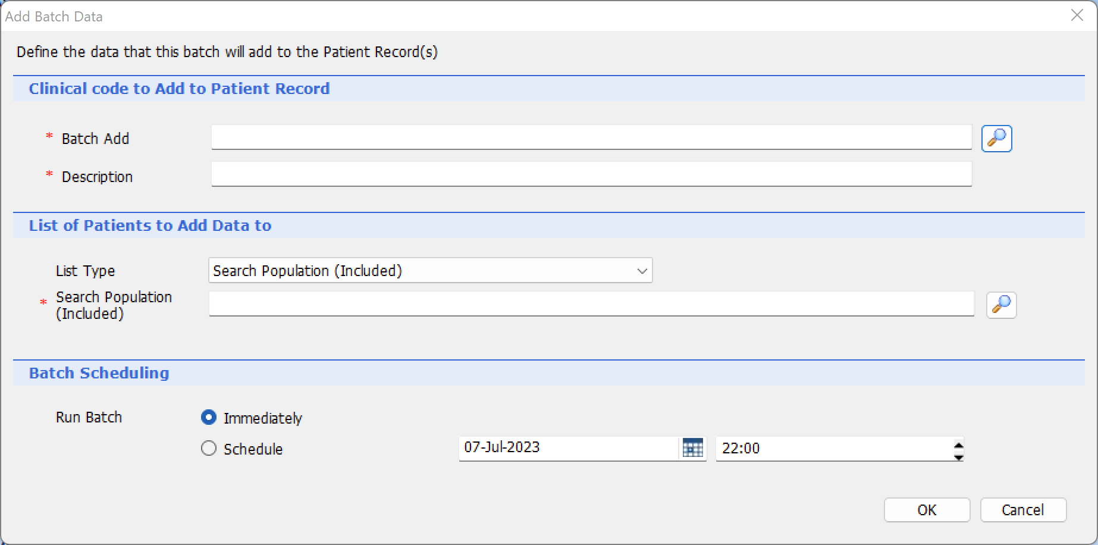Screen dimensions: 1098x545
Task: Click the schedule date field showing 07-Jul-2023
Action: pyautogui.click(x=569, y=448)
